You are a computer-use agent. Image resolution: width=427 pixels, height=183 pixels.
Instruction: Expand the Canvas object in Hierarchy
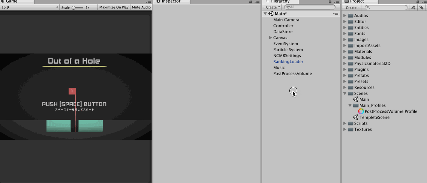[270, 37]
